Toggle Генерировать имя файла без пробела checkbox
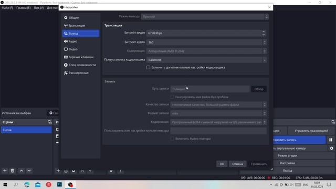 click(172, 97)
